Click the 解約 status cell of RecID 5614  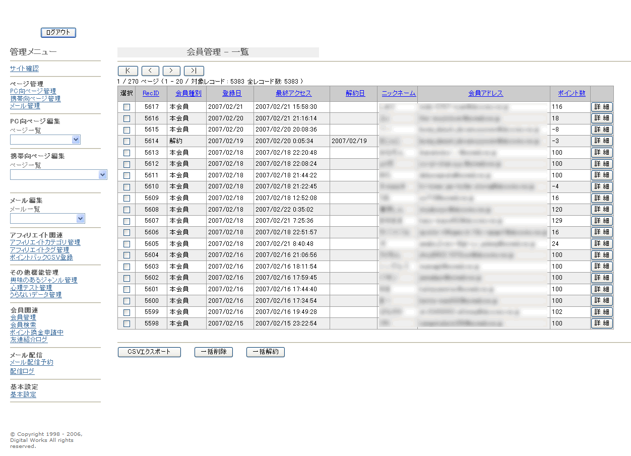click(x=186, y=141)
